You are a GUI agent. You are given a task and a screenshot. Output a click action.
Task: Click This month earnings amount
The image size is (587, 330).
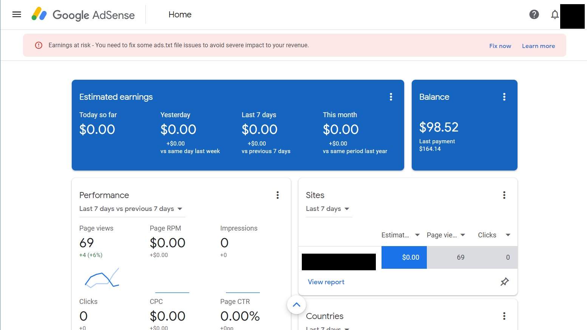pos(341,130)
